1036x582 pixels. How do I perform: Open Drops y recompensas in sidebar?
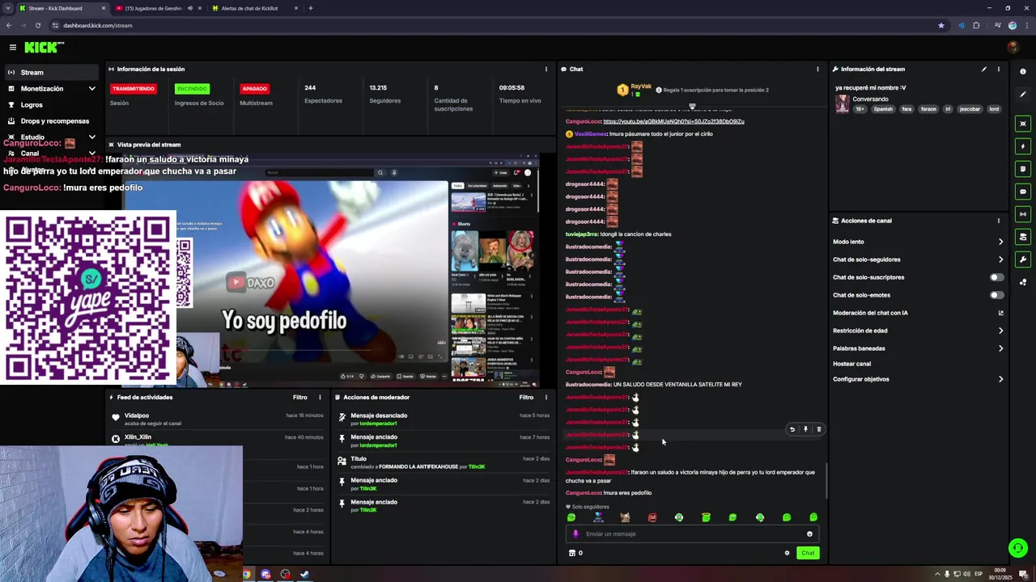(x=50, y=120)
